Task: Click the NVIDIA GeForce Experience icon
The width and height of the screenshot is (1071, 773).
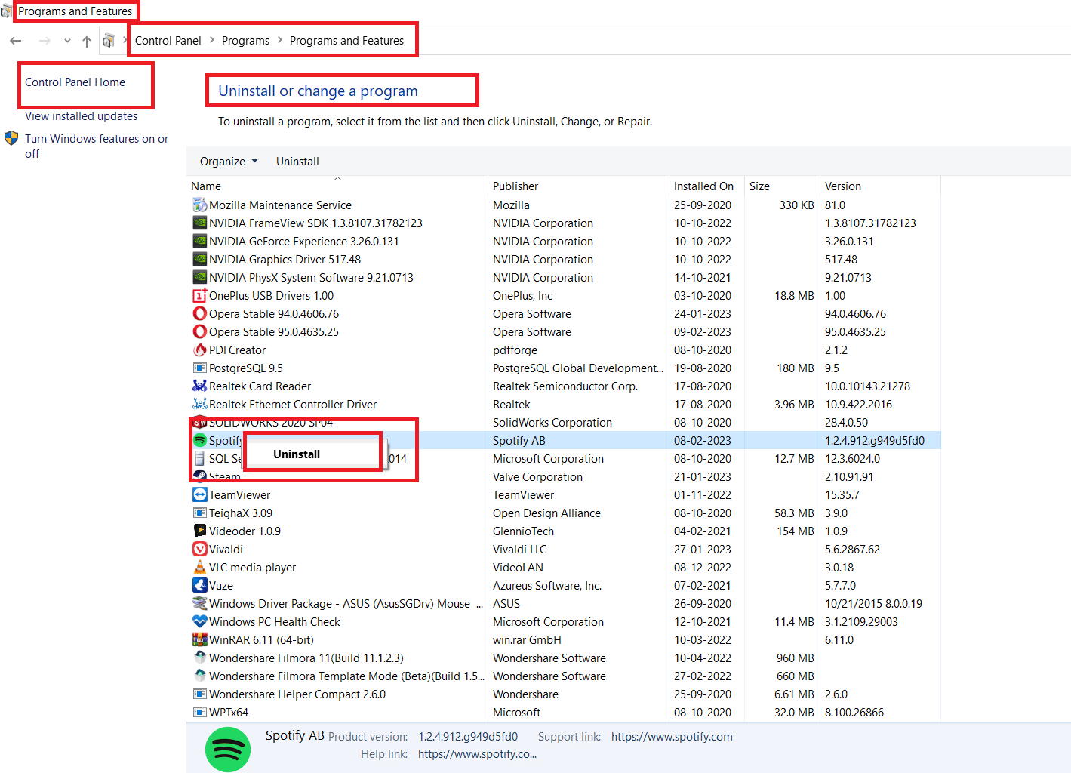Action: (200, 242)
